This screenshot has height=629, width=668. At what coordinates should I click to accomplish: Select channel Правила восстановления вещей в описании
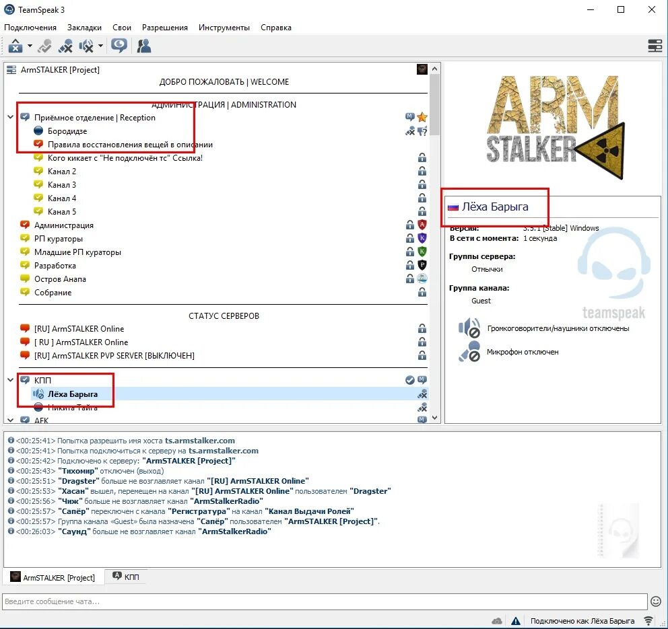pyautogui.click(x=130, y=145)
